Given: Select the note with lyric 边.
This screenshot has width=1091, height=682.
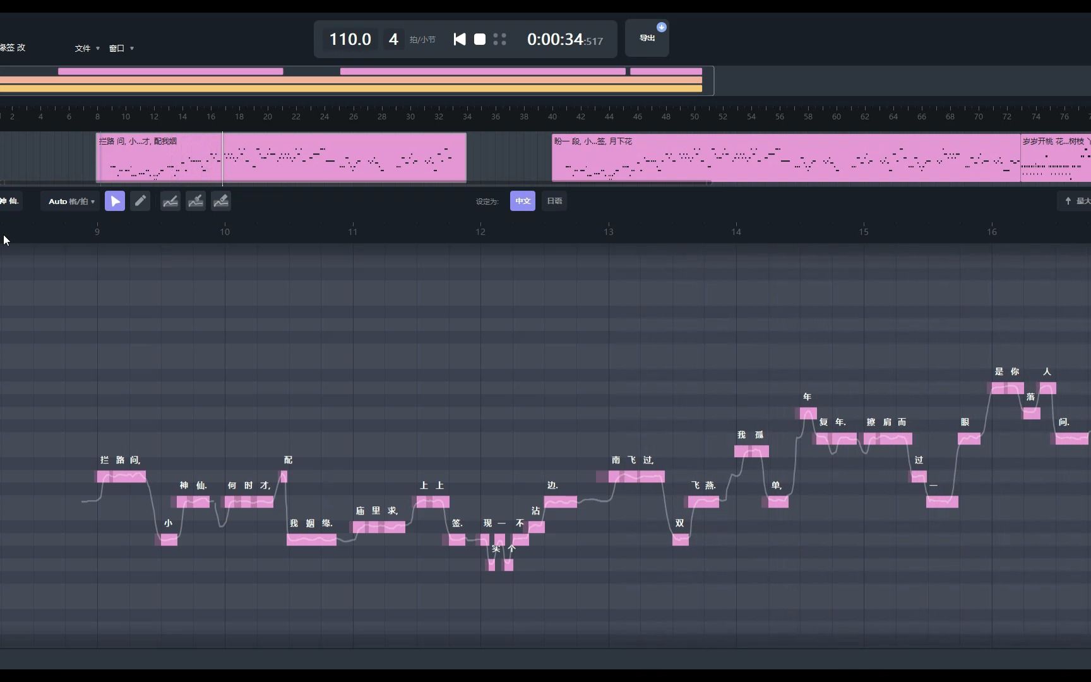Looking at the screenshot, I should 560,501.
